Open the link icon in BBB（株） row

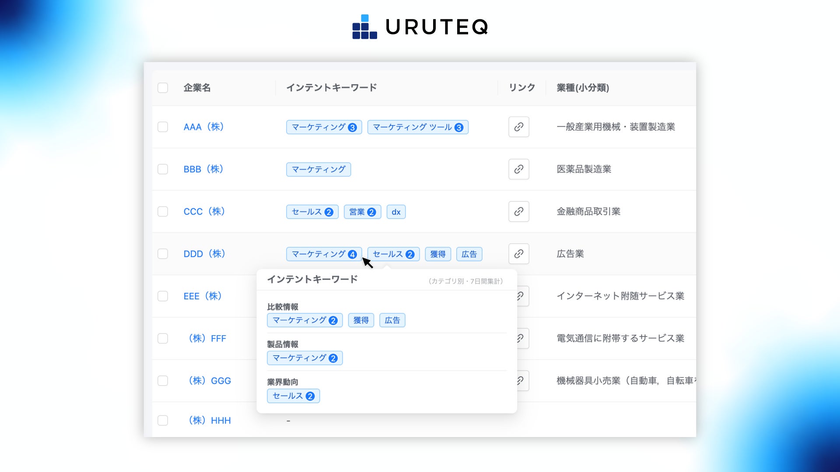tap(518, 169)
